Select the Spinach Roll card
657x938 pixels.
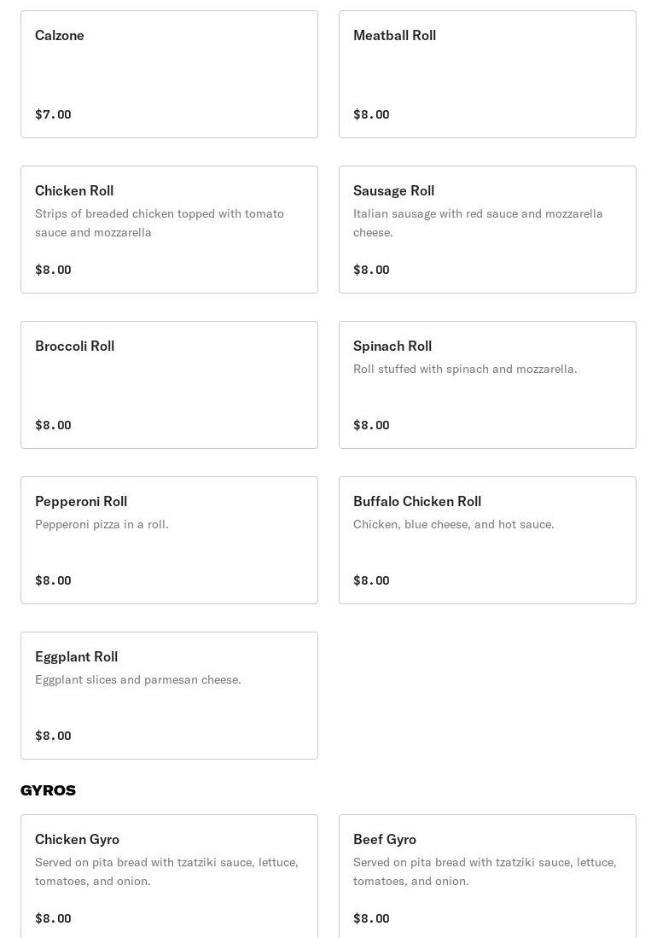[x=487, y=385]
